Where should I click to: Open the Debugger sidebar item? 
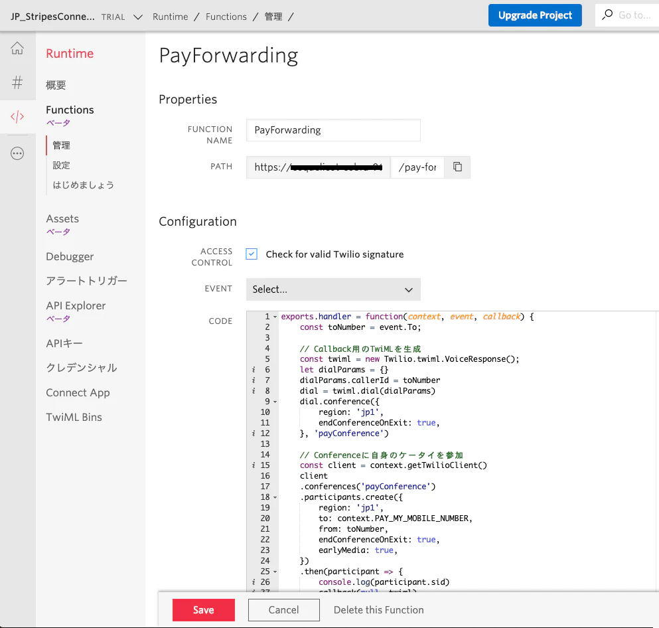tap(70, 256)
